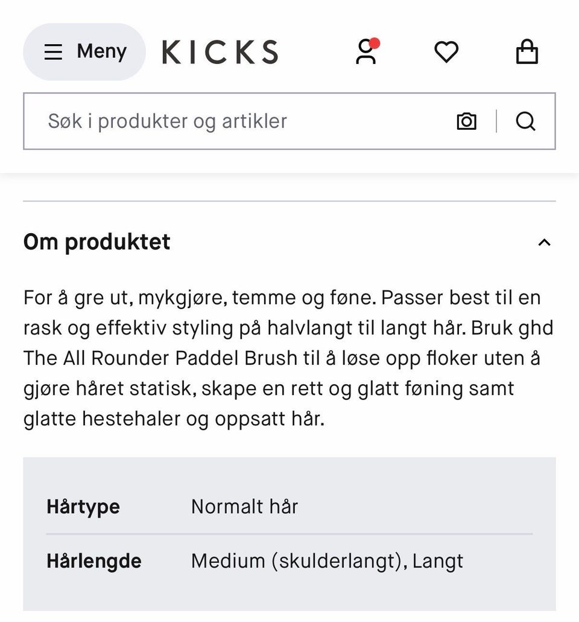Click the magnifying glass search icon
579x622 pixels.
point(525,121)
